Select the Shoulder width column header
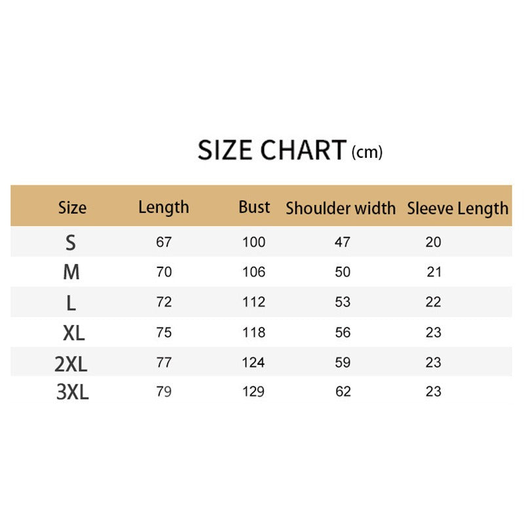 pyautogui.click(x=341, y=208)
